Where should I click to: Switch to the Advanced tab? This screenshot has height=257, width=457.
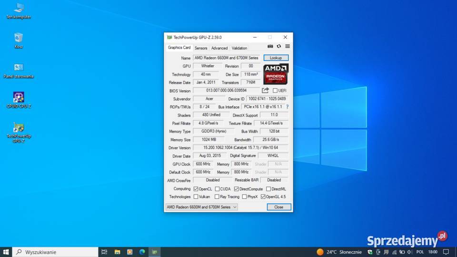tap(219, 48)
